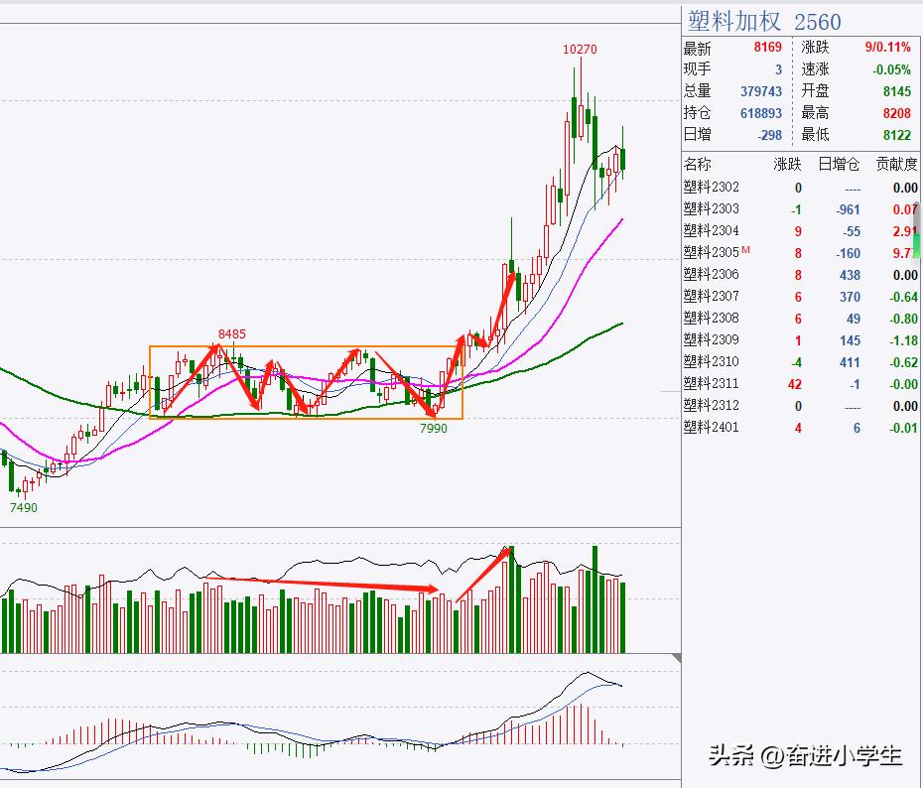The height and width of the screenshot is (788, 923).
Task: Select the 塑料2312 contract row
Action: [x=801, y=406]
